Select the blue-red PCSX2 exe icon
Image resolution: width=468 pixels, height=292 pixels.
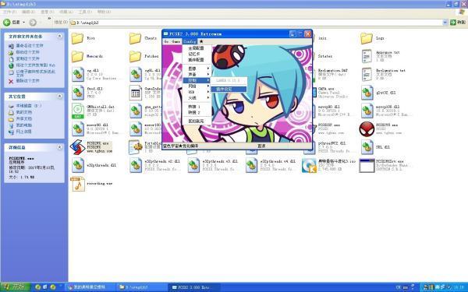[x=77, y=147]
